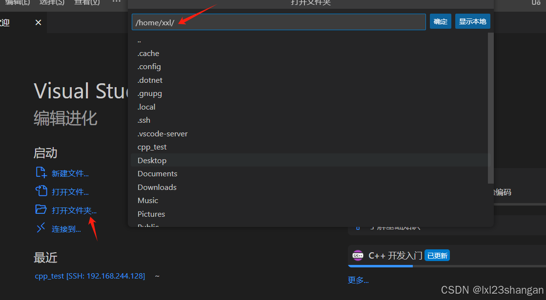Click the 打开文件... link

point(70,192)
